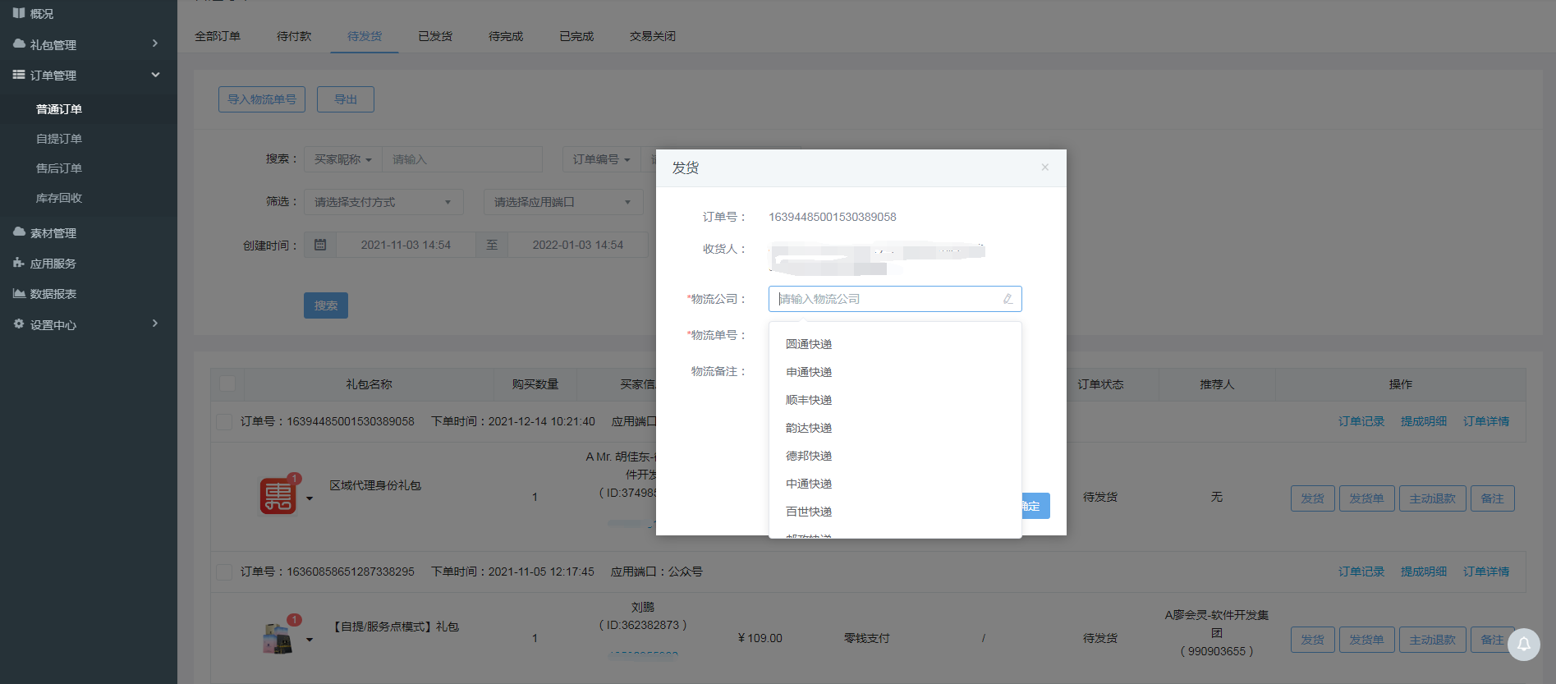Select 顺丰快递 from the logistics list

tap(809, 400)
